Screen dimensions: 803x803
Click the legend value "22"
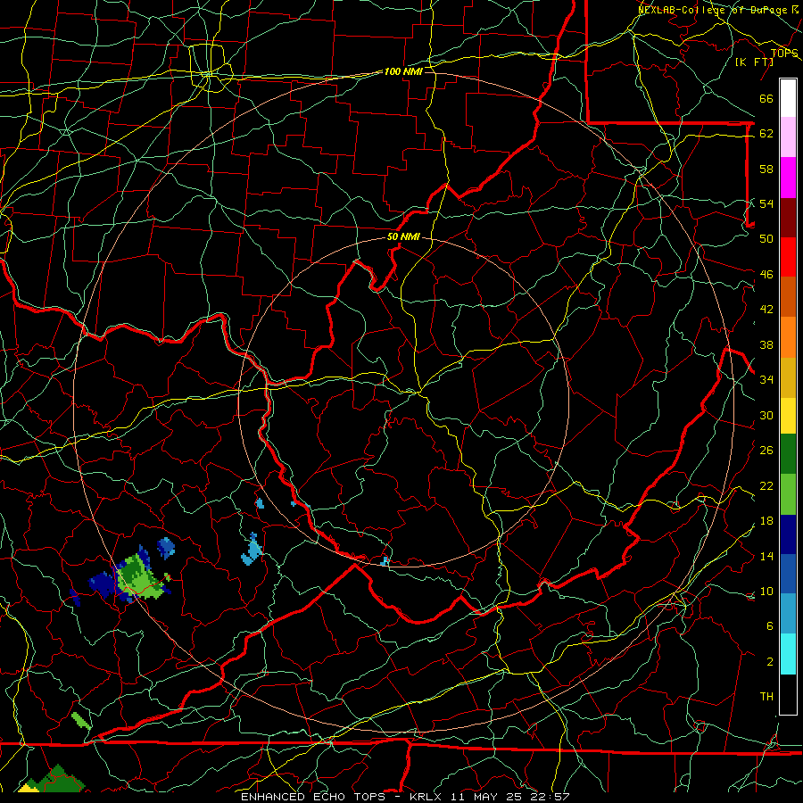click(766, 485)
